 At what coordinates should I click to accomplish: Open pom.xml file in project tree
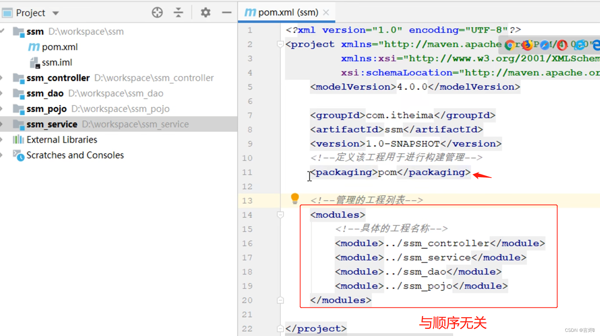(x=60, y=47)
